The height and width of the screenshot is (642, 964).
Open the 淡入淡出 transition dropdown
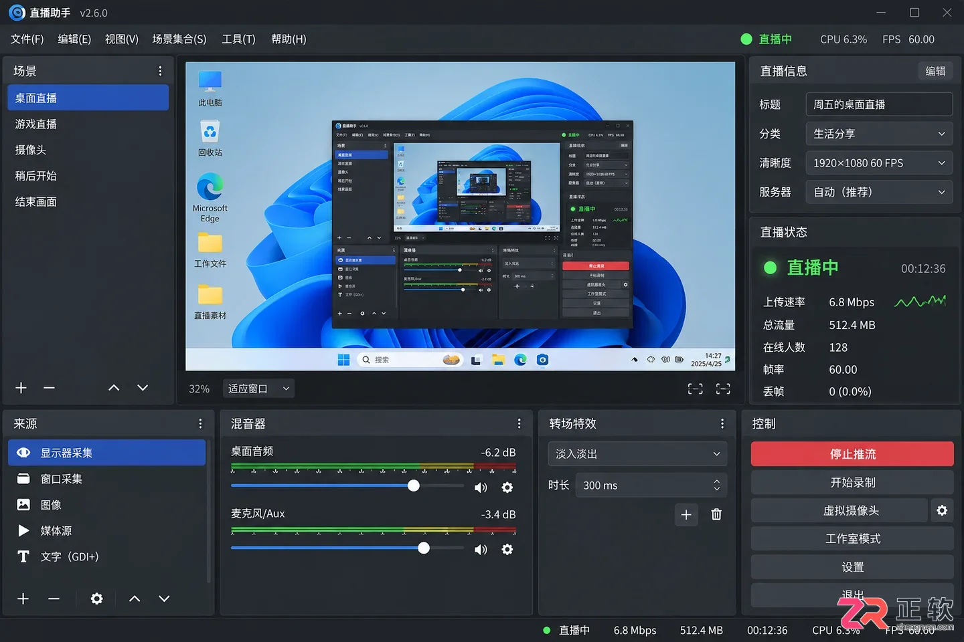point(637,454)
